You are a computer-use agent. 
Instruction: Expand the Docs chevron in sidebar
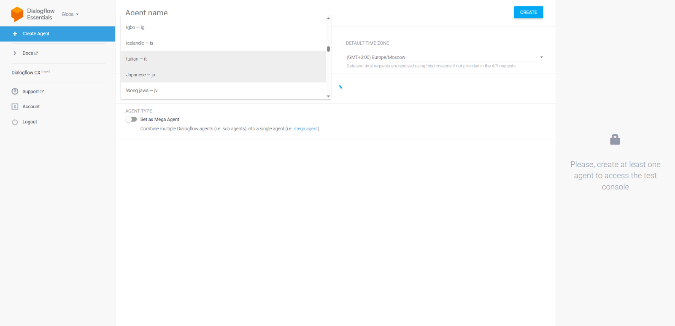click(x=15, y=53)
